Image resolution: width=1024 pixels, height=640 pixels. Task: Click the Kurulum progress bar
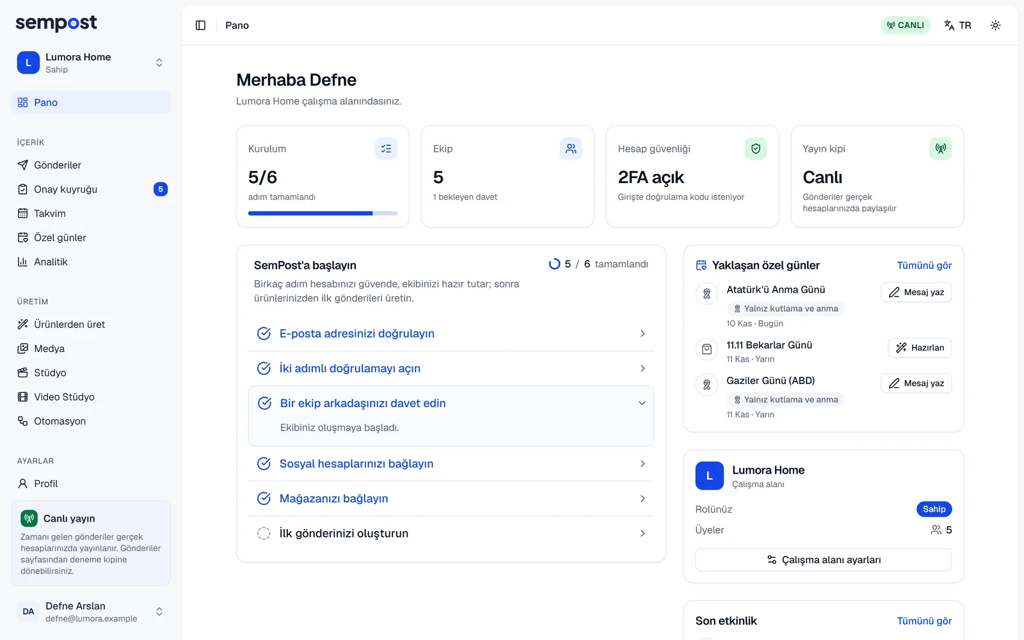click(323, 213)
